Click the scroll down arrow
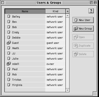This screenshot has width=99, height=97. pos(67,90)
